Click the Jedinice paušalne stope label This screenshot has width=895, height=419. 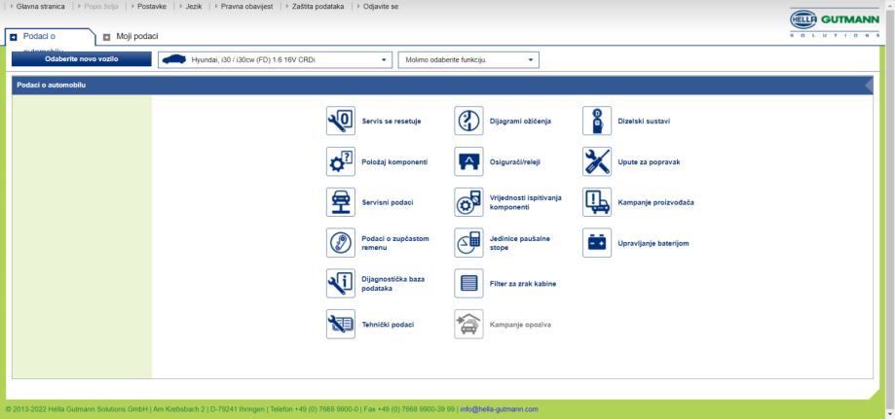point(520,243)
